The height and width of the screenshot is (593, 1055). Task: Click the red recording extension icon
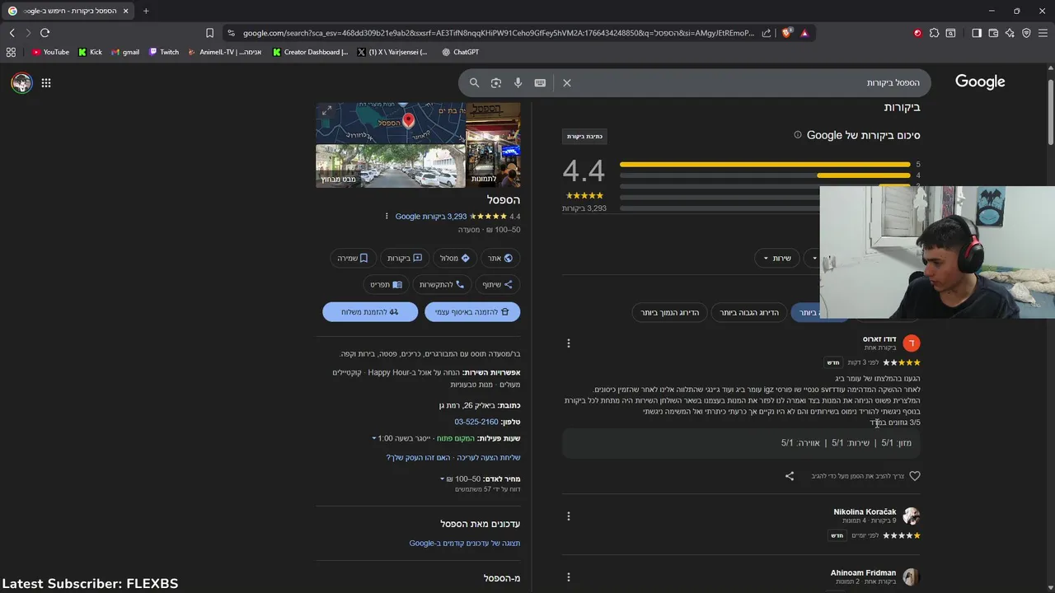[x=917, y=33]
